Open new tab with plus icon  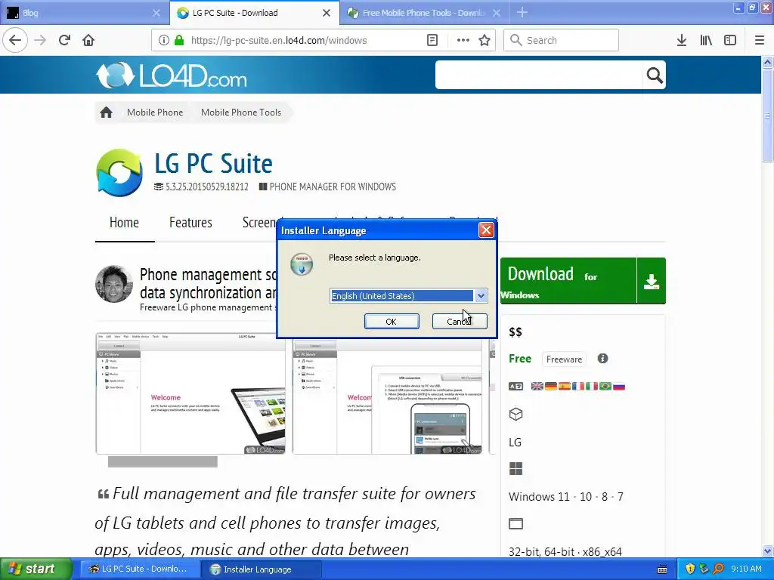click(x=522, y=12)
